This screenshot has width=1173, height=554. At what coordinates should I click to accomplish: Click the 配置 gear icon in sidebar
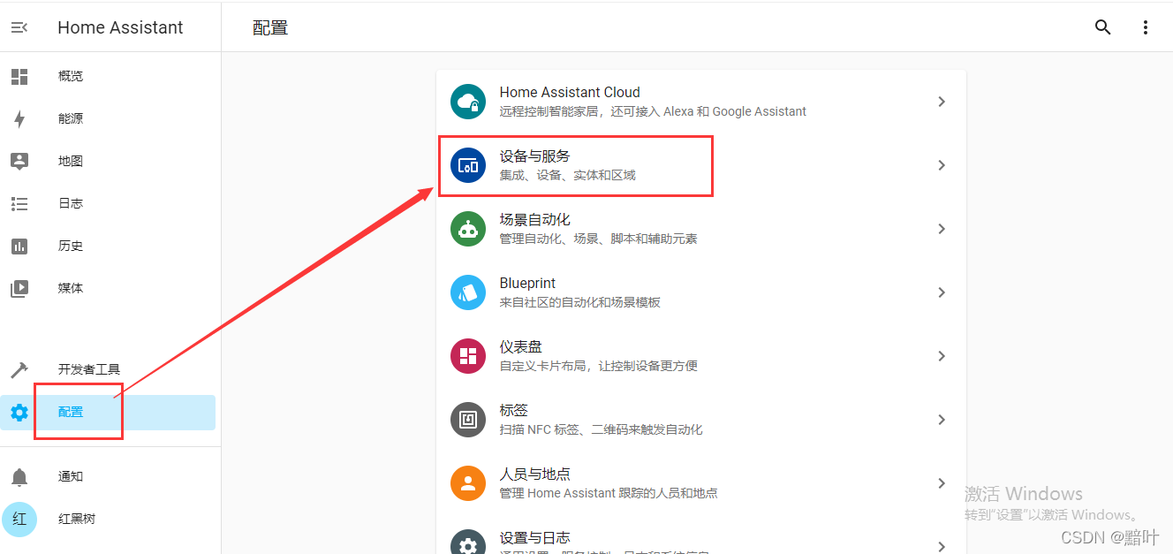click(x=19, y=413)
